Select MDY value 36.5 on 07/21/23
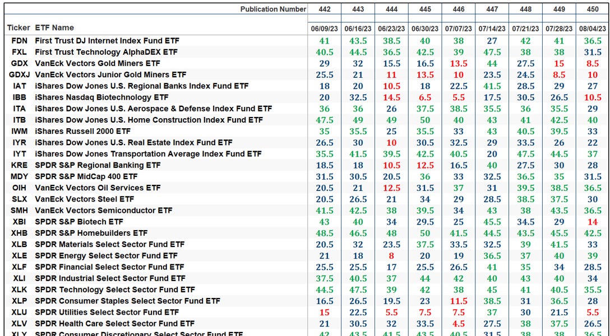Viewport: 610px width, 336px height. [525, 176]
